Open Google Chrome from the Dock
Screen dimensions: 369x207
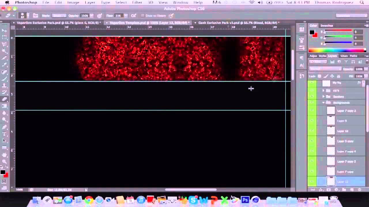pos(89,200)
